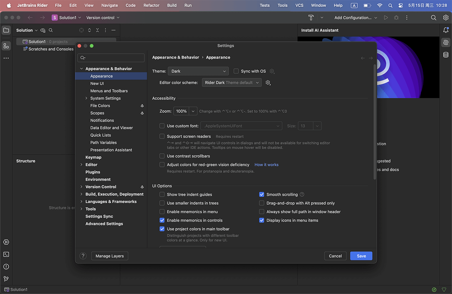Expand the Editor settings node
This screenshot has width=452, height=294.
click(81, 165)
